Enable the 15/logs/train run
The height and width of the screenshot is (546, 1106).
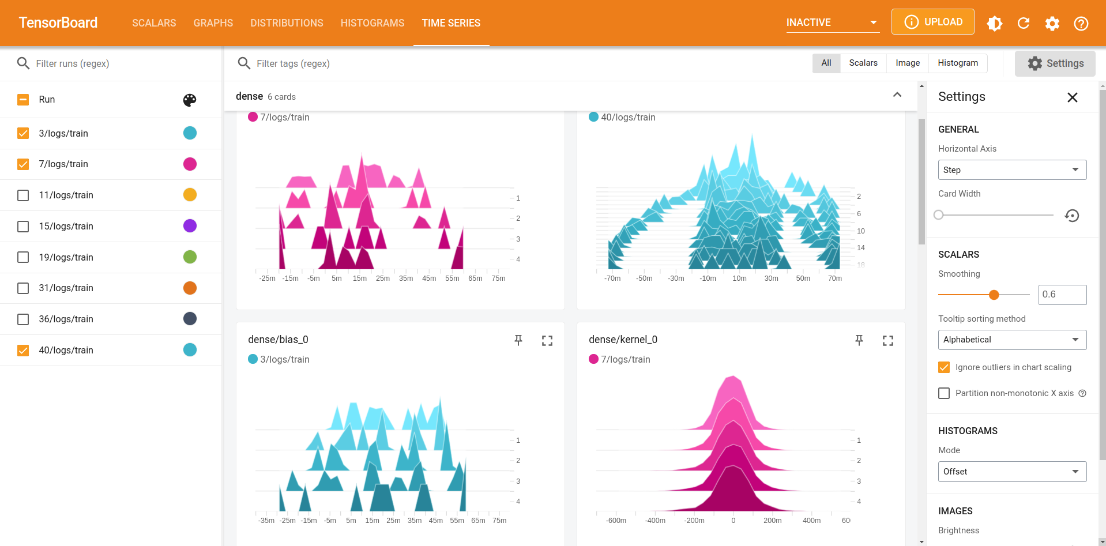coord(23,227)
